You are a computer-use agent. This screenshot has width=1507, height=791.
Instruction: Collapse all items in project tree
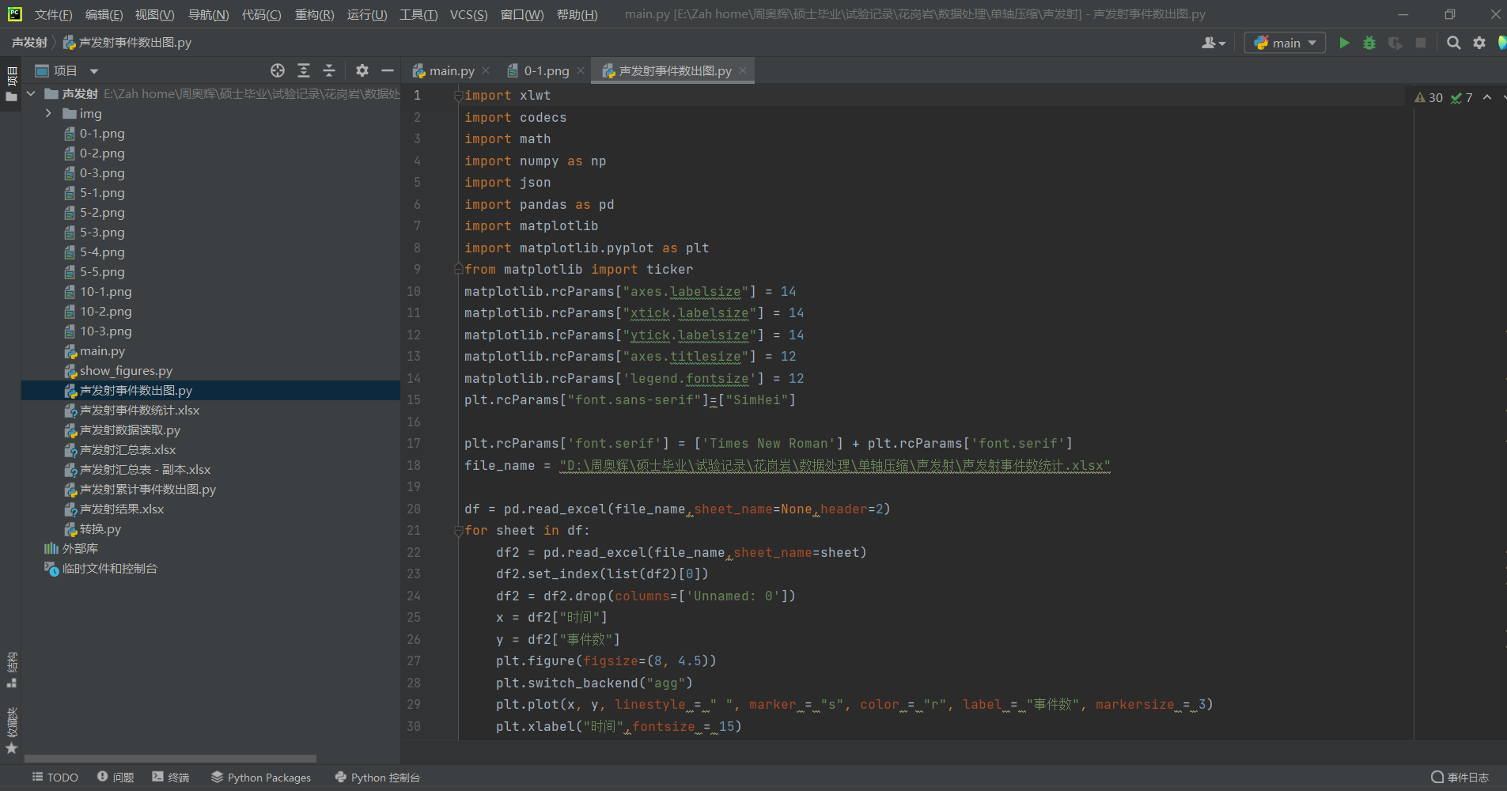(x=329, y=70)
